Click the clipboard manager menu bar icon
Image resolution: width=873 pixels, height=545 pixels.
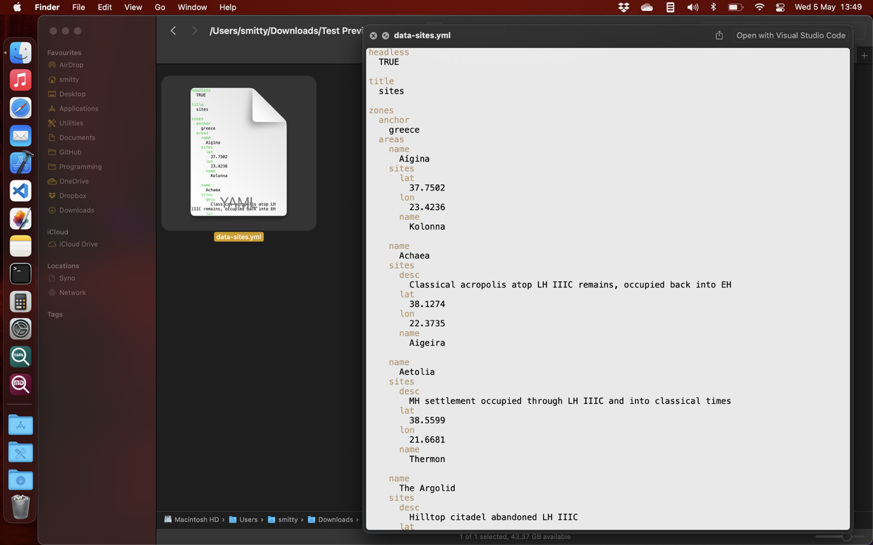(670, 7)
